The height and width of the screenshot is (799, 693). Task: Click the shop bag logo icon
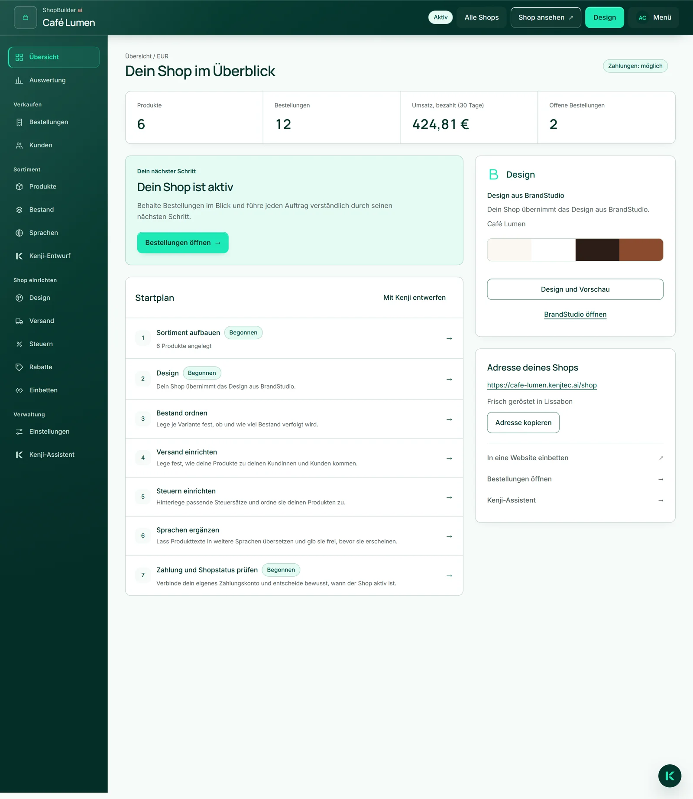(x=25, y=17)
